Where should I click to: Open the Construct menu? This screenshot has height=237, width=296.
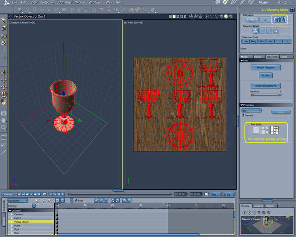[x=65, y=3]
